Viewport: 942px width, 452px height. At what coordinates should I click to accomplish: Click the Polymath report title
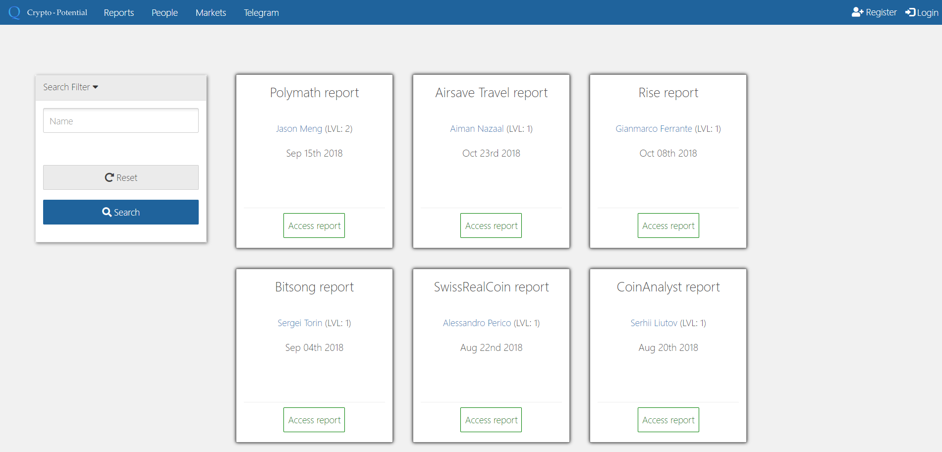tap(314, 93)
